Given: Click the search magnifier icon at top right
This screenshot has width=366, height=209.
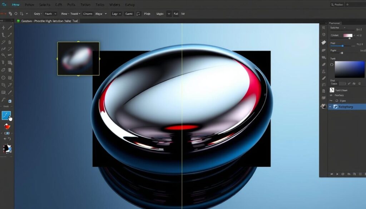Looking at the screenshot, I should click(x=333, y=5).
